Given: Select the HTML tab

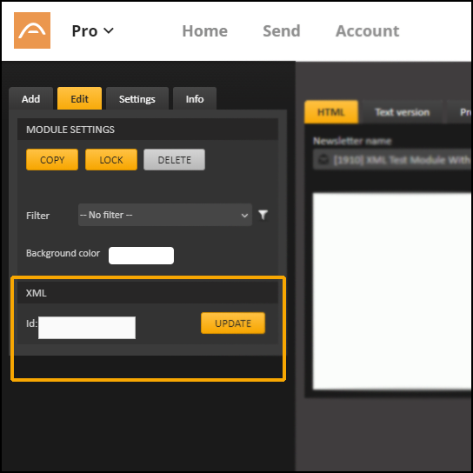Looking at the screenshot, I should click(x=331, y=112).
